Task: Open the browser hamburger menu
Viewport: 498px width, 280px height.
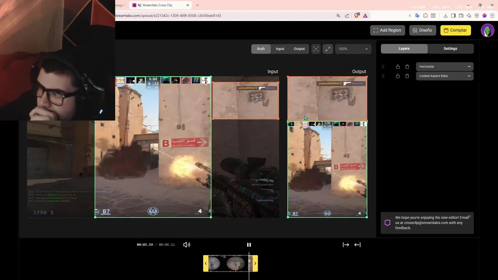Action: pos(492,16)
